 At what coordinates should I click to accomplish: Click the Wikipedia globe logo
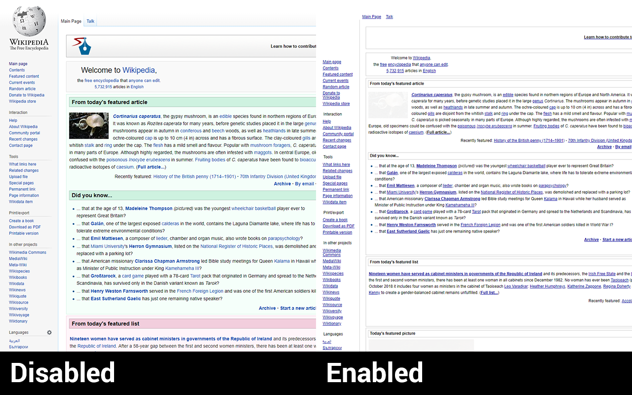click(29, 22)
